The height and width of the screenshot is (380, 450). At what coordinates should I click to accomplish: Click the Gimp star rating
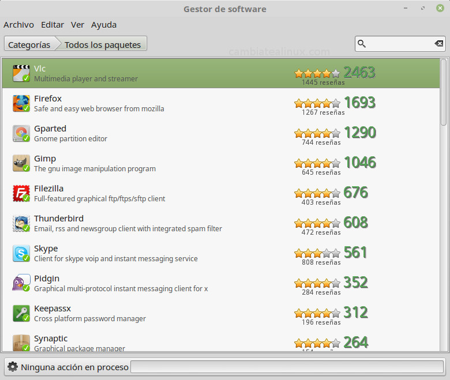tap(317, 163)
